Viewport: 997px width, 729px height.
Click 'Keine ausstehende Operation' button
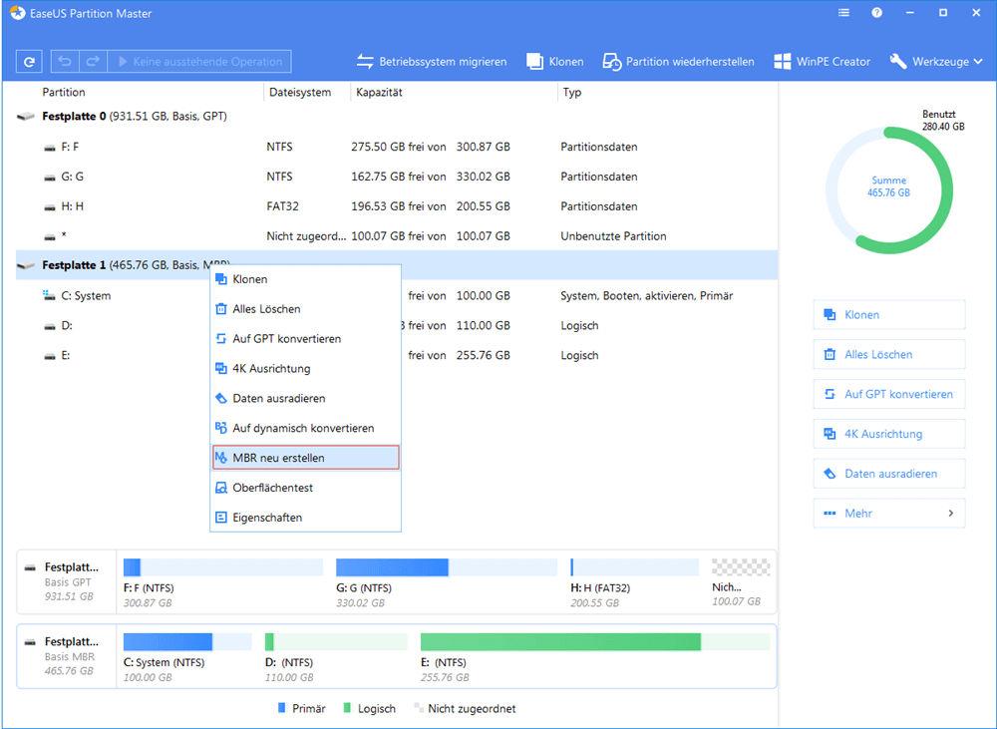point(199,62)
